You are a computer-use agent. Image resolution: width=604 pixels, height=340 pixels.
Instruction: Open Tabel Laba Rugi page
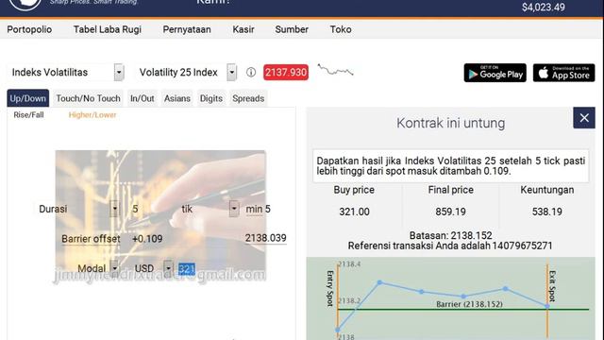coord(107,29)
